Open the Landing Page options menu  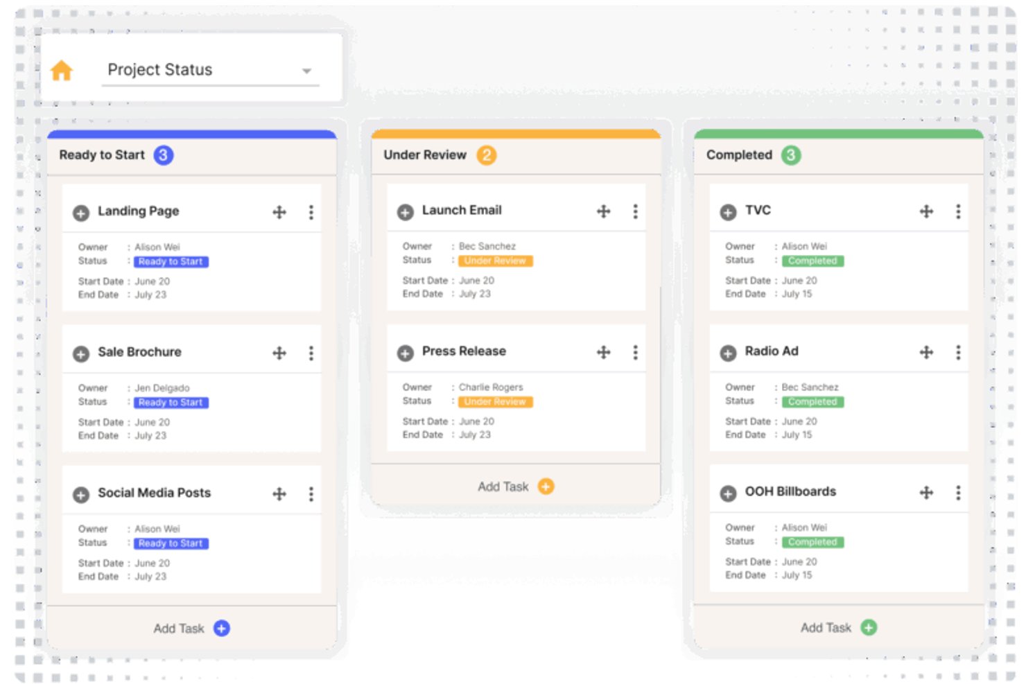[311, 212]
